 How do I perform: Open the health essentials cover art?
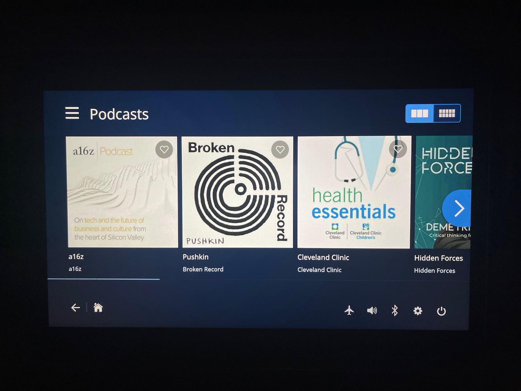coord(354,192)
